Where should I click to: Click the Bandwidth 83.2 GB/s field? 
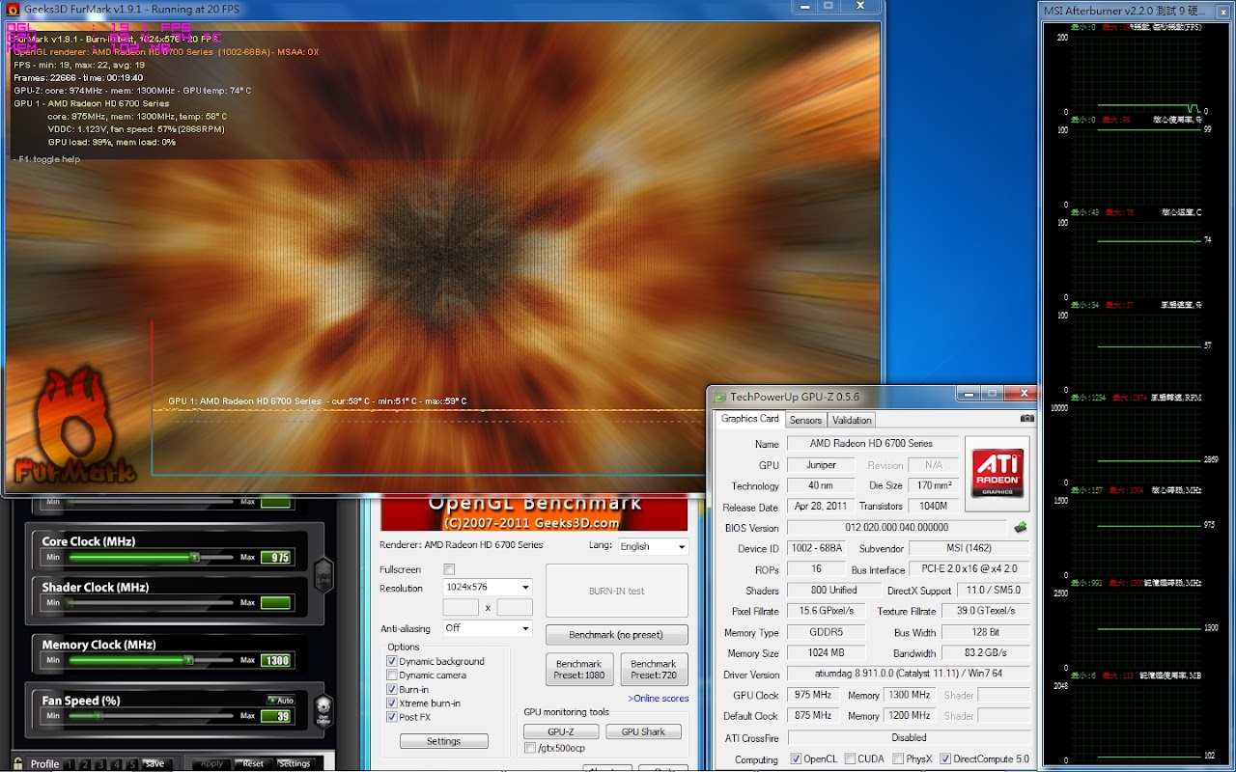point(985,653)
